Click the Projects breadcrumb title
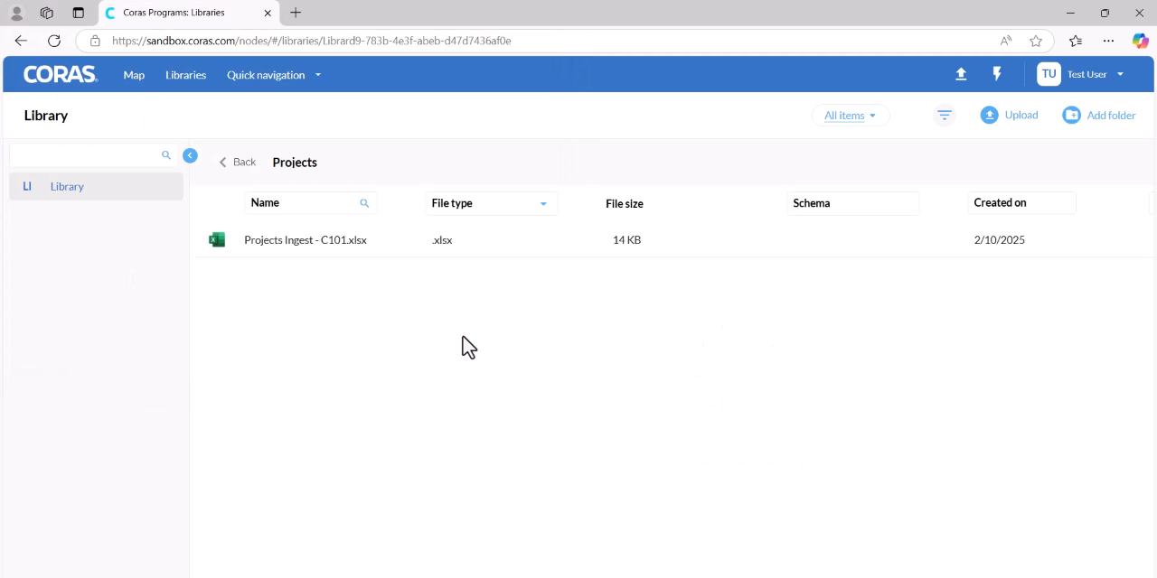The height and width of the screenshot is (578, 1157). tap(295, 163)
